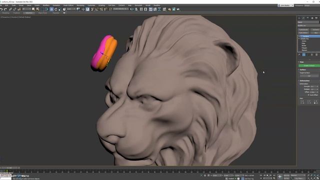320x180 pixels.
Task: Open the Render Setup teapot icon
Action: click(x=169, y=9)
